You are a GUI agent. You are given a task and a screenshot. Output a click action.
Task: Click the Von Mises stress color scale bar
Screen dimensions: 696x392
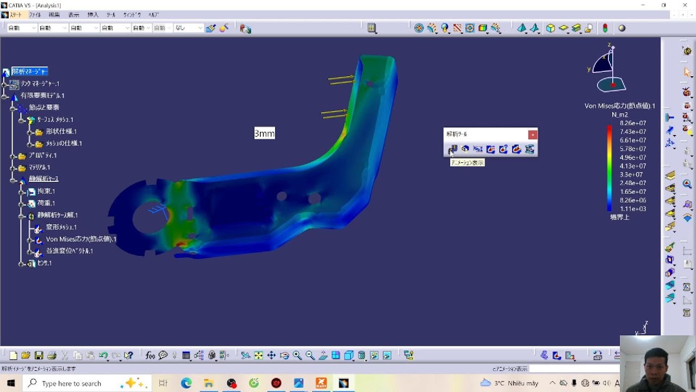(x=610, y=168)
